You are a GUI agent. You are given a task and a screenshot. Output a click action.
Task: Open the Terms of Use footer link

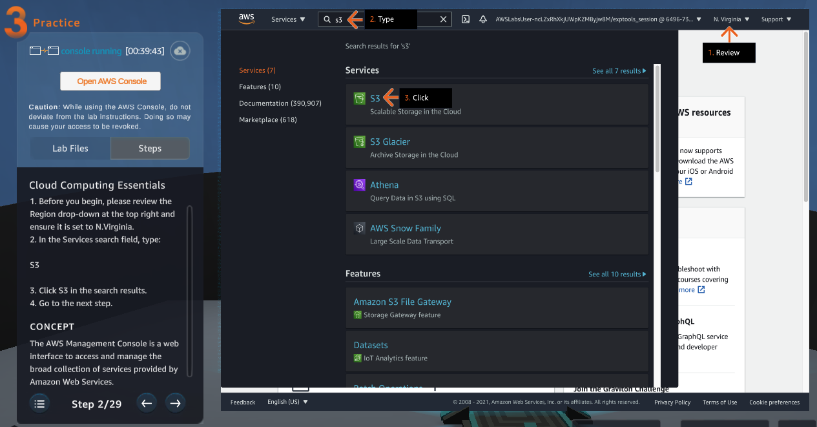[x=719, y=402]
